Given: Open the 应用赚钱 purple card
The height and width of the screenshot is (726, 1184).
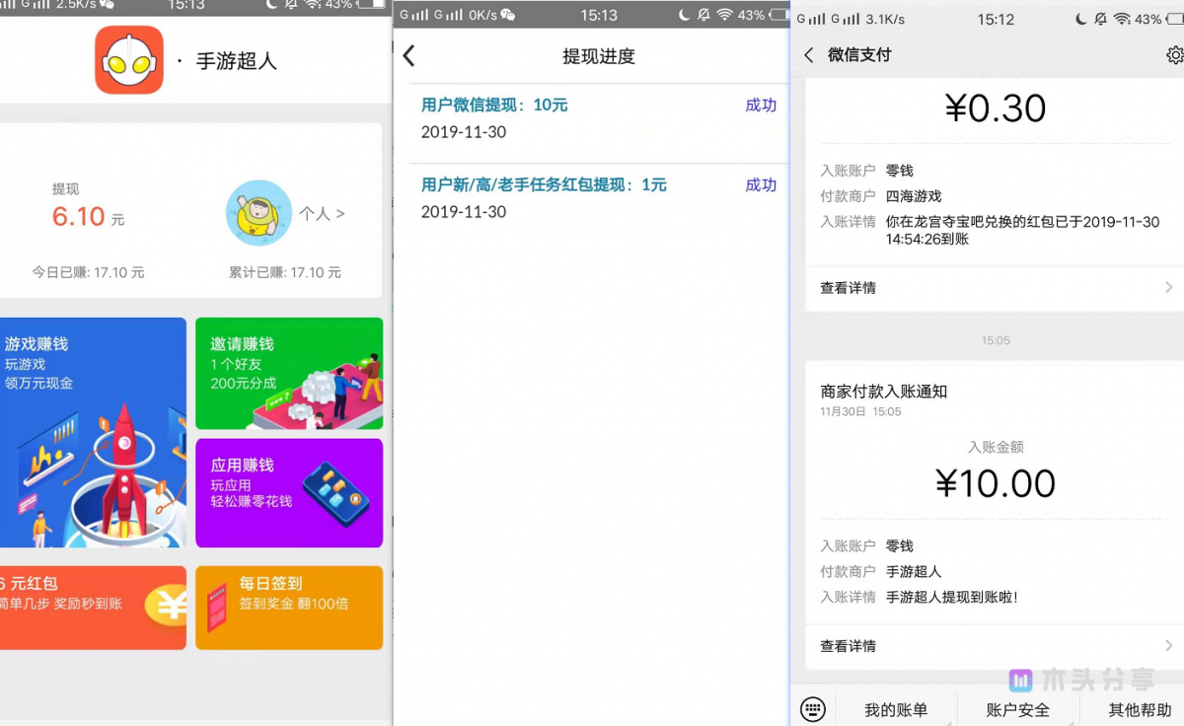Looking at the screenshot, I should (289, 493).
